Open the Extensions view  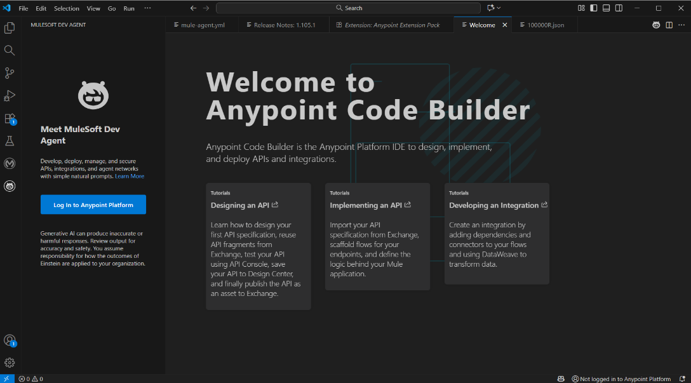tap(10, 118)
